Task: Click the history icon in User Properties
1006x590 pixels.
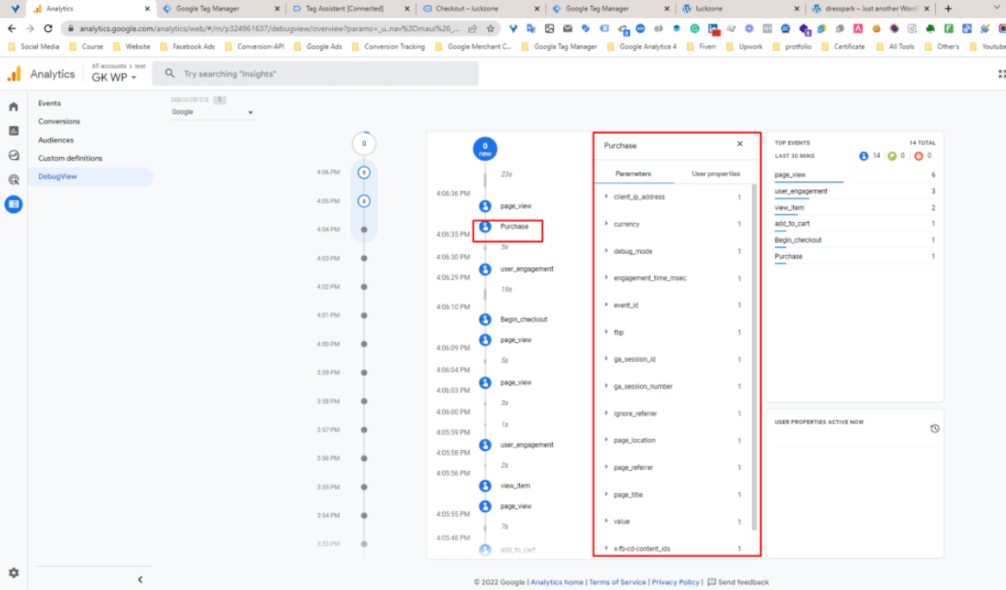Action: pyautogui.click(x=934, y=428)
